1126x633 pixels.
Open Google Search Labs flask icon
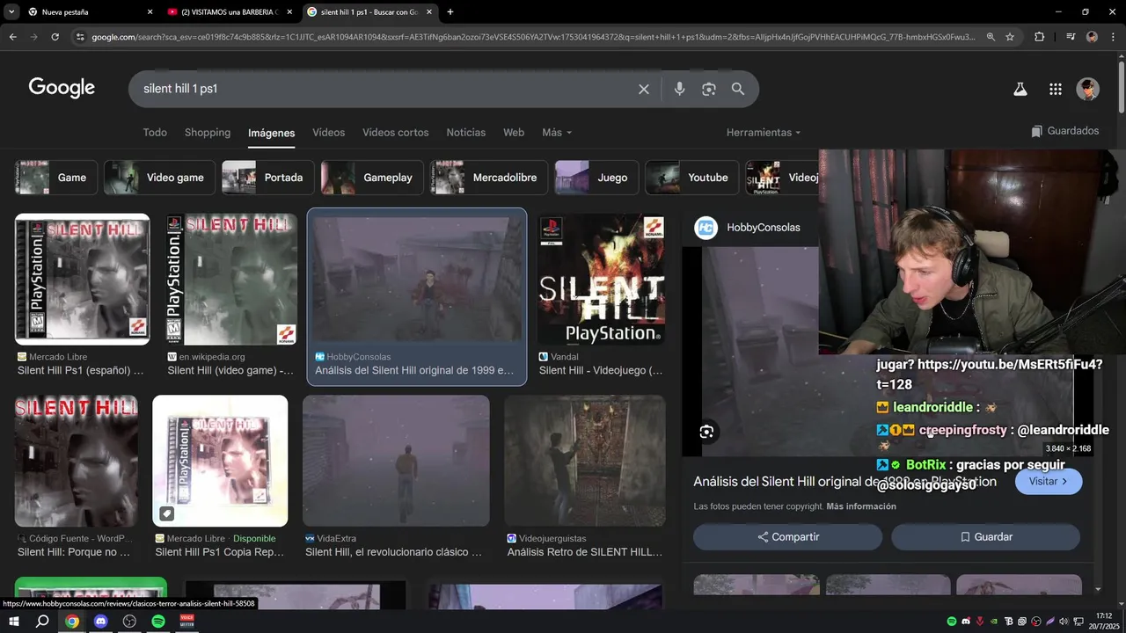tap(1020, 89)
